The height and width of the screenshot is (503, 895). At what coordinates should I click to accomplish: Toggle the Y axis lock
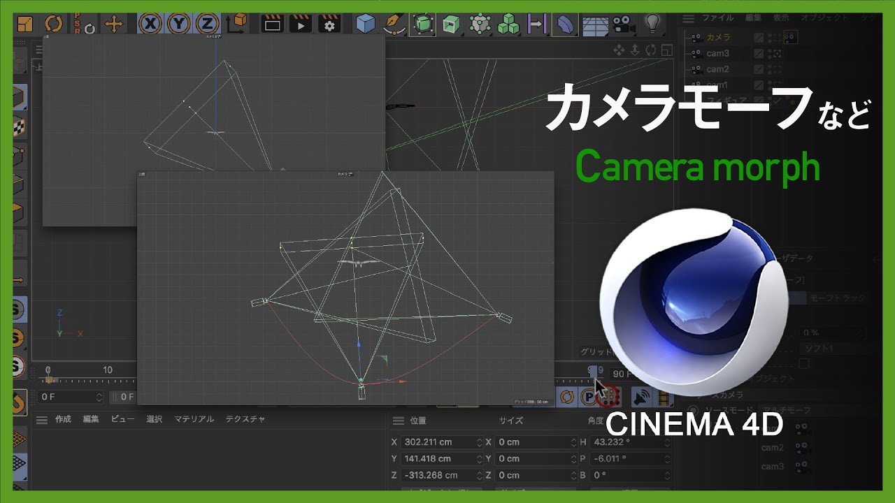point(178,24)
